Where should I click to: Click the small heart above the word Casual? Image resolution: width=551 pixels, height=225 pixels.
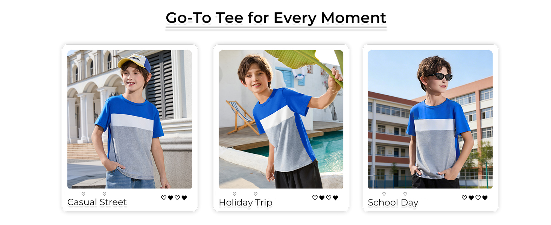point(83,194)
